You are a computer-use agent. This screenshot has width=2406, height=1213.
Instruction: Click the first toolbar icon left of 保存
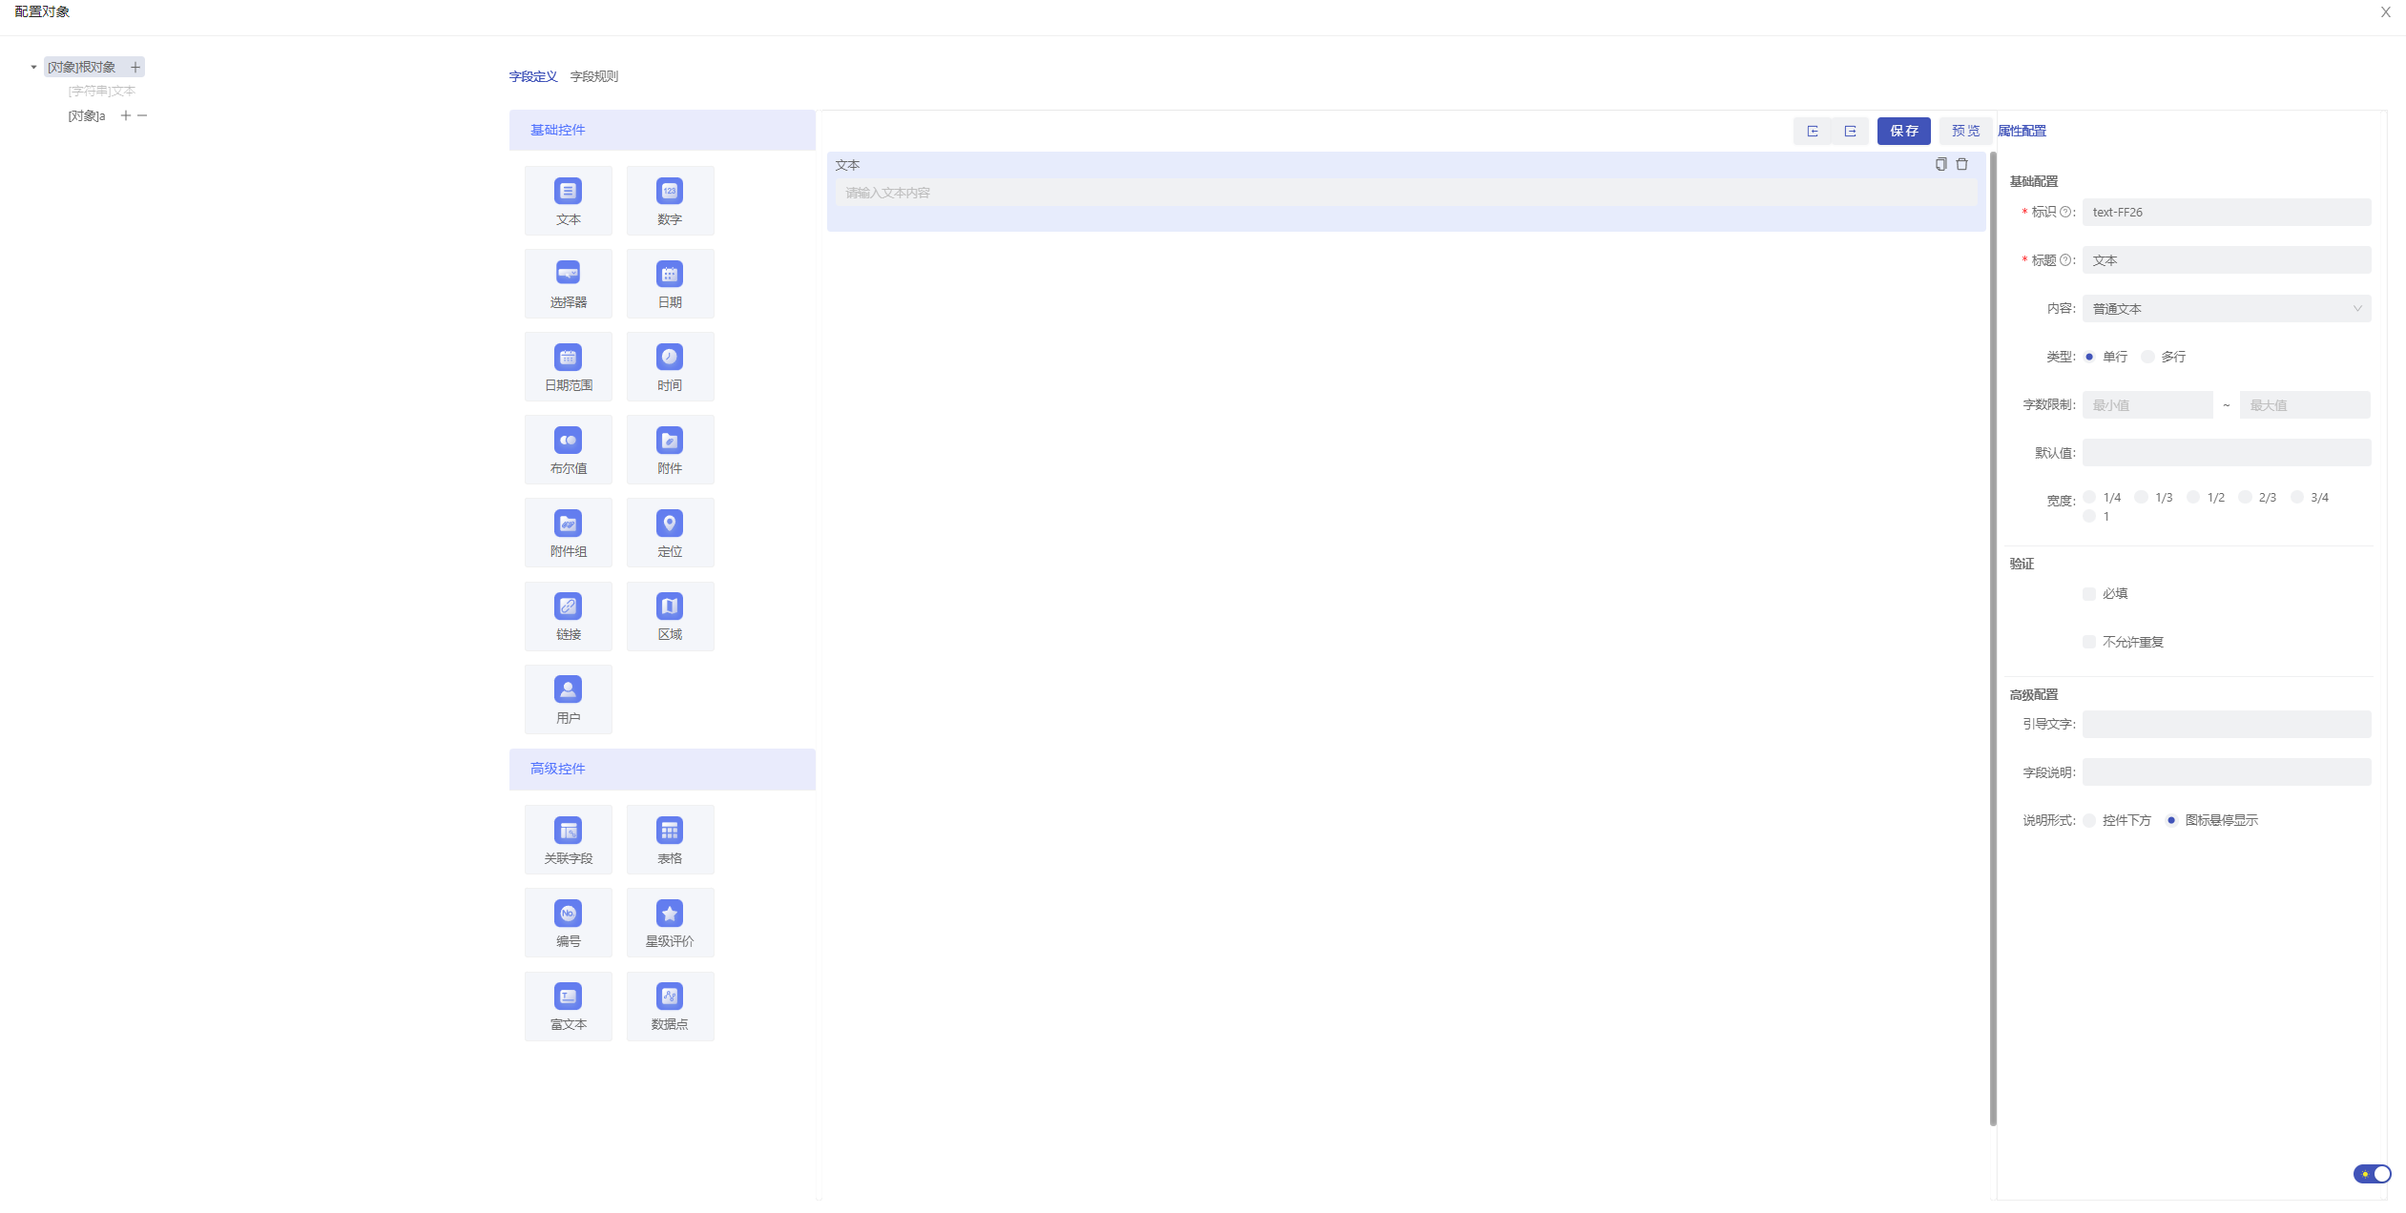1813,131
